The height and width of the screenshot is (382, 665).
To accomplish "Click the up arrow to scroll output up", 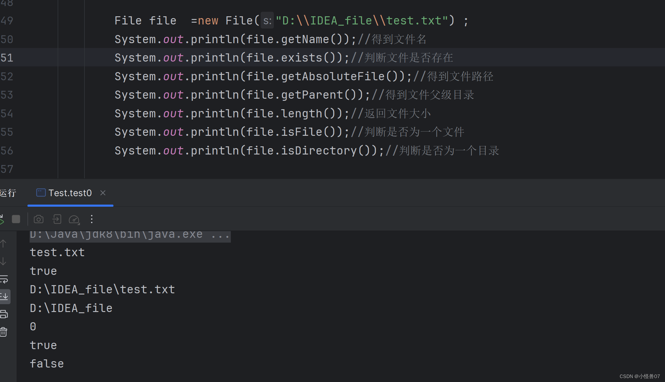I will coord(4,244).
